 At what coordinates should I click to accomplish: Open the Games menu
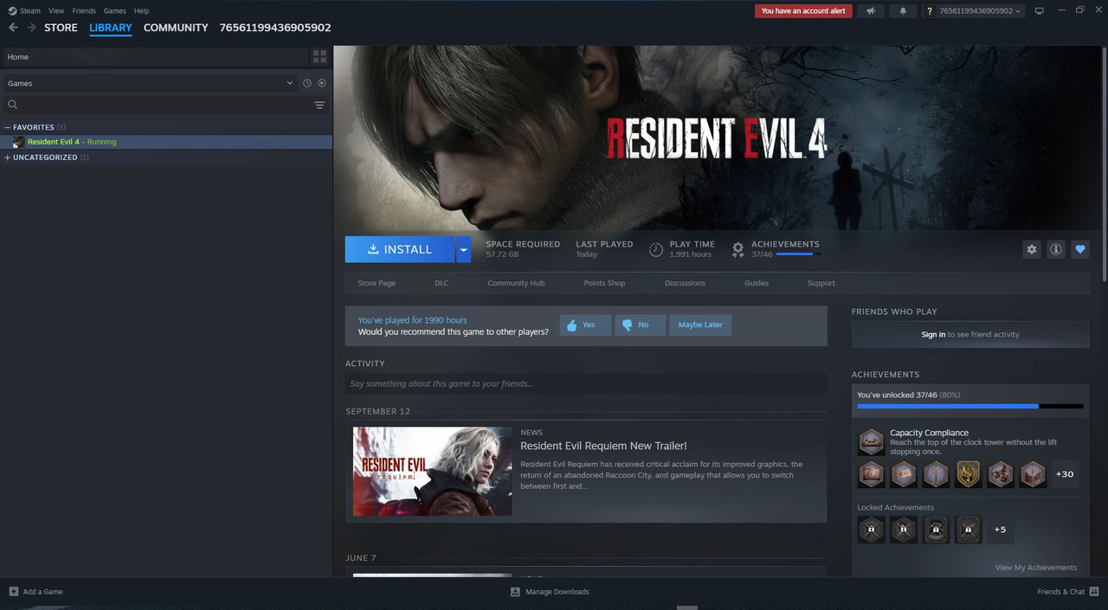114,11
